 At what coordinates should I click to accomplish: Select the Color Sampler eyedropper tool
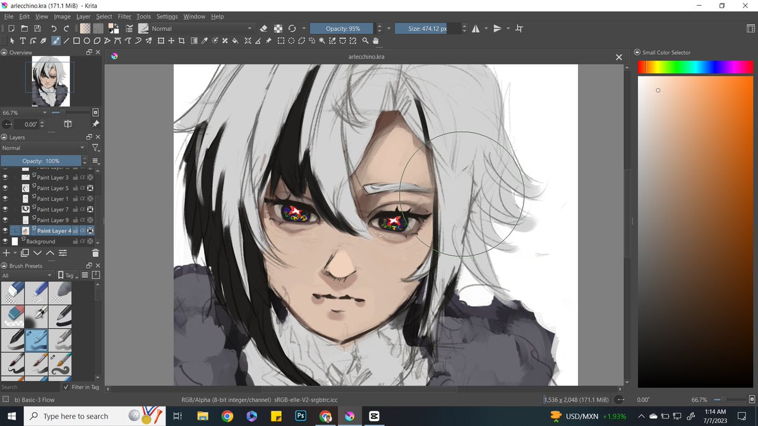[x=205, y=41]
